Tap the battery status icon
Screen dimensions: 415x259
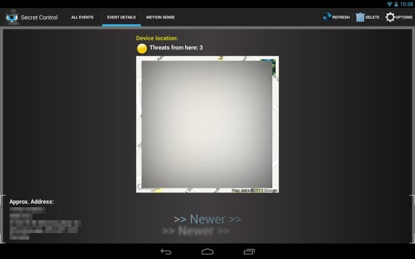[x=396, y=4]
